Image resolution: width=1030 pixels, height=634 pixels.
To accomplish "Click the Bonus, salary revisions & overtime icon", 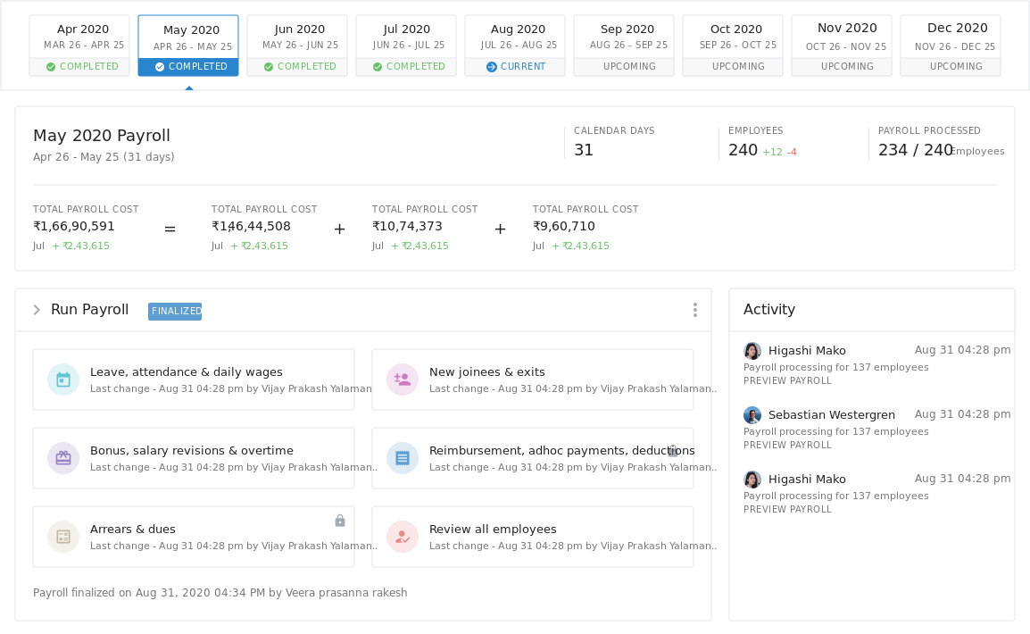I will click(x=63, y=458).
